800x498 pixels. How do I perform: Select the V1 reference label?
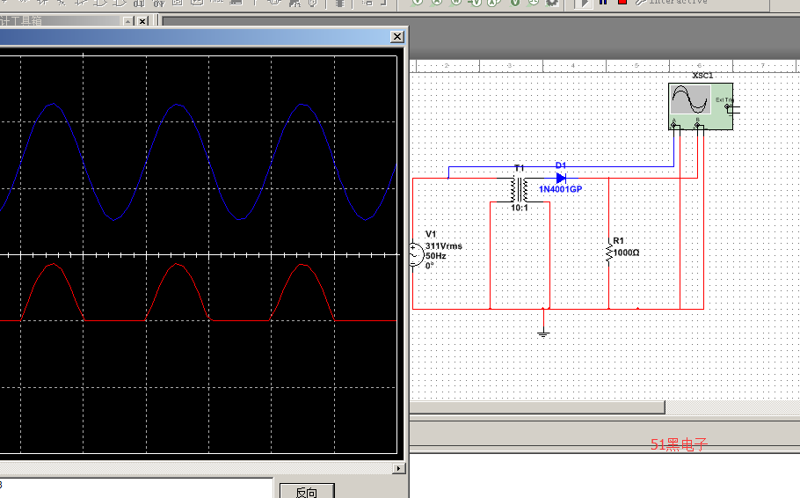[431, 234]
